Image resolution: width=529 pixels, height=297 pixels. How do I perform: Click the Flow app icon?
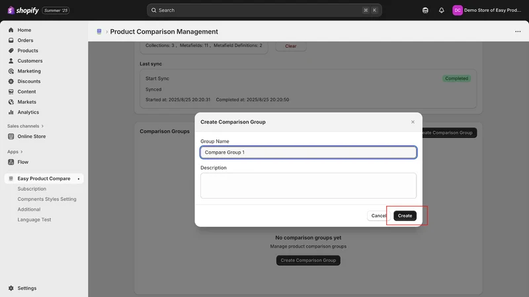pos(11,162)
